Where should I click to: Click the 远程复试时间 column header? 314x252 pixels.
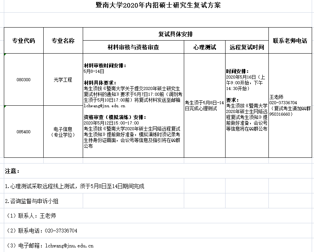[247, 47]
